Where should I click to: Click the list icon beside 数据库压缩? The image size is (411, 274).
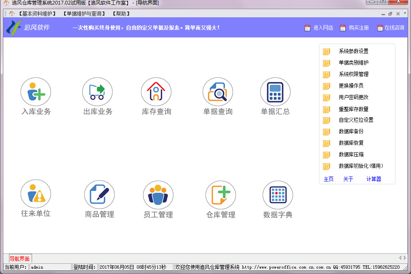326,155
